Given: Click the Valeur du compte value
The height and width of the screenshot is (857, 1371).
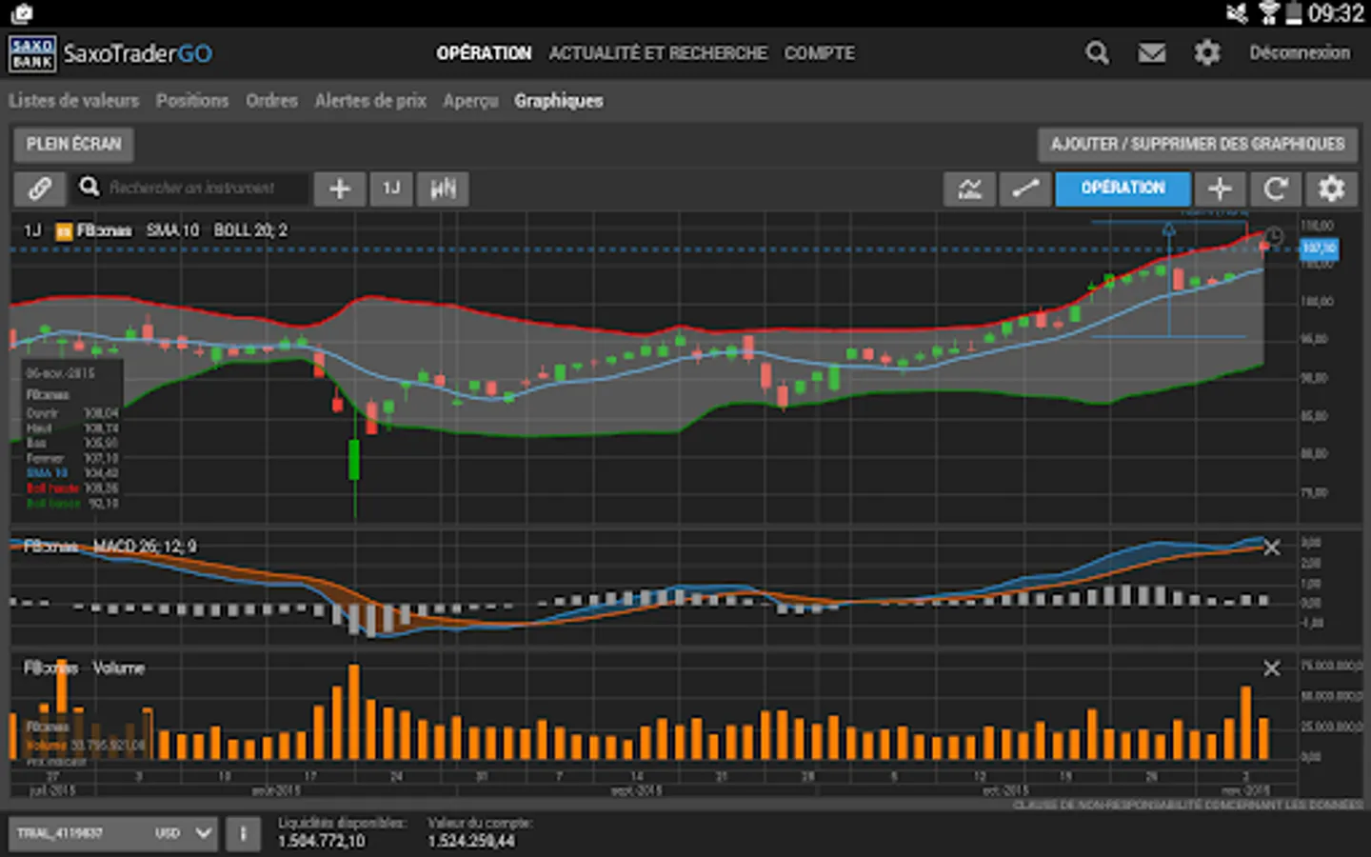Looking at the screenshot, I should (471, 842).
